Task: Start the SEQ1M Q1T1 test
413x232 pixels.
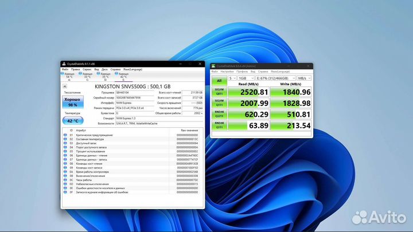Action: click(x=219, y=103)
